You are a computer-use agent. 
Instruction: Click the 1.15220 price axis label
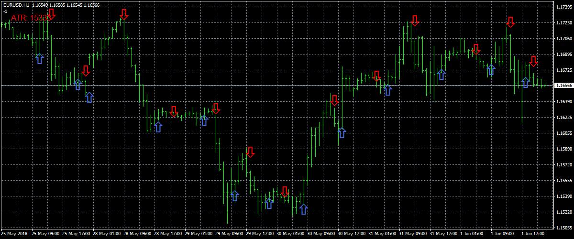tap(564, 212)
